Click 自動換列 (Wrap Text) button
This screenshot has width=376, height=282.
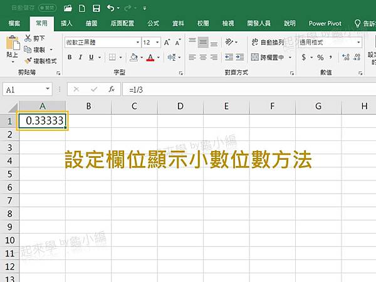click(x=268, y=42)
